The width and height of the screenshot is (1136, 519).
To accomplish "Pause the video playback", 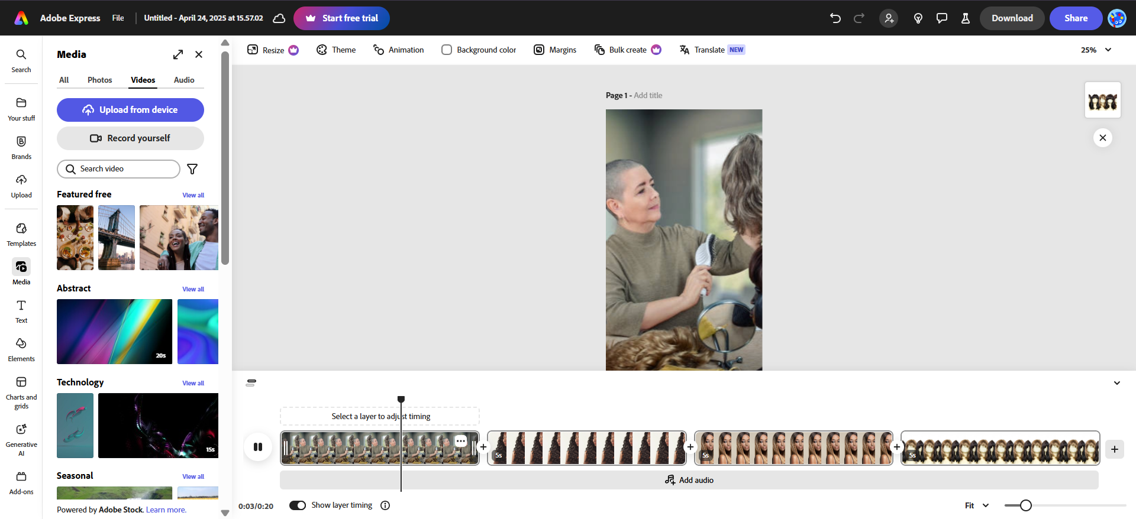I will click(x=258, y=447).
